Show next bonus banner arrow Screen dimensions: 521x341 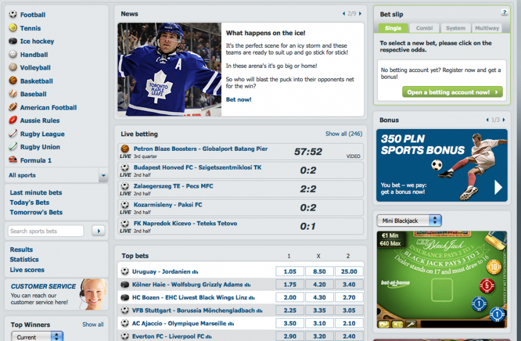503,120
